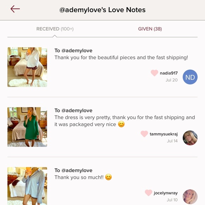Open jocelynwray's profile photo avatar
205x205 pixels.
pyautogui.click(x=190, y=197)
